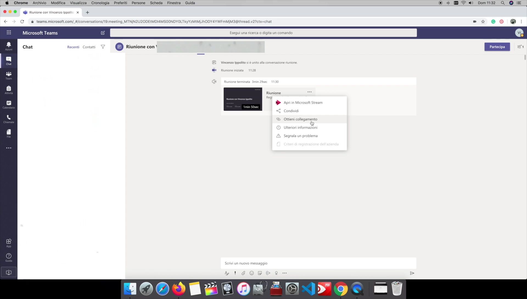The width and height of the screenshot is (527, 299).
Task: Open the Guida help icon
Action: 9,258
